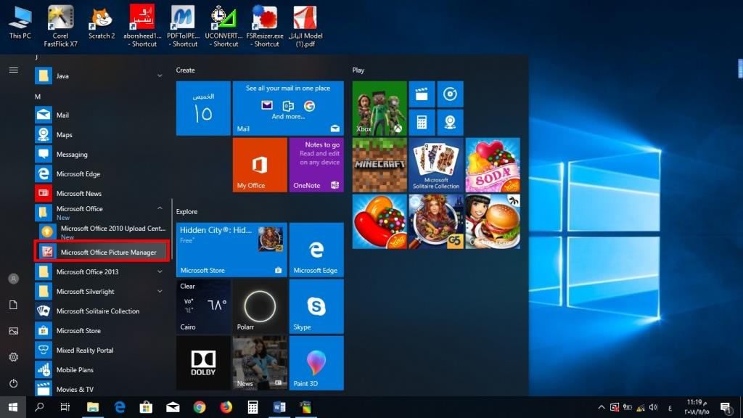Screen dimensions: 743x418
Task: Open the Movies & TV small tile
Action: click(422, 94)
